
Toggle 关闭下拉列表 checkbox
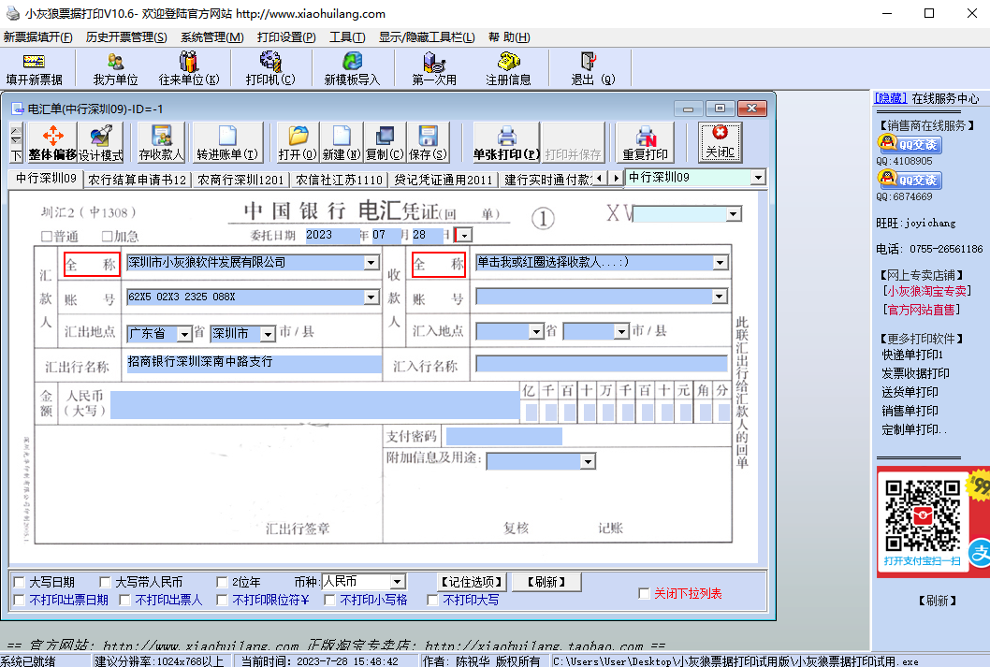644,593
